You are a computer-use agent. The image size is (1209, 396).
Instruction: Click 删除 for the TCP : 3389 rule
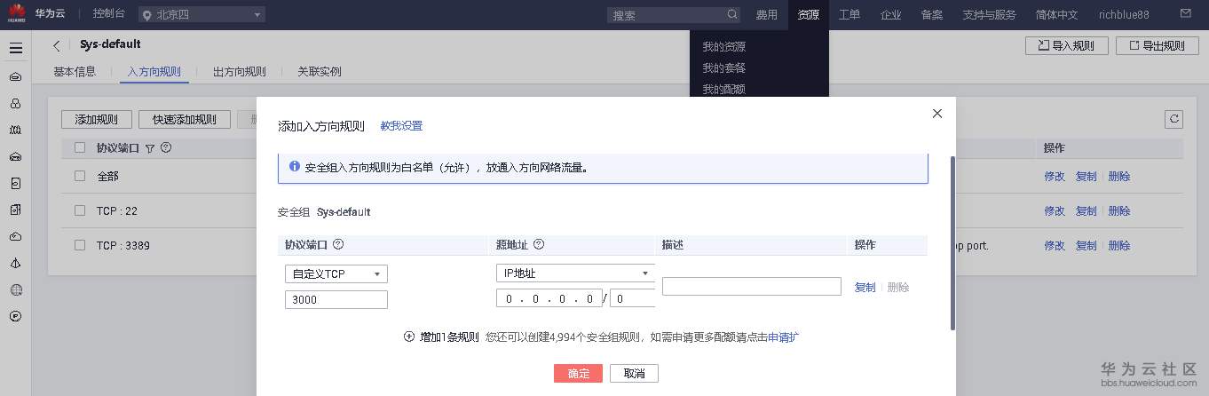(x=1119, y=245)
